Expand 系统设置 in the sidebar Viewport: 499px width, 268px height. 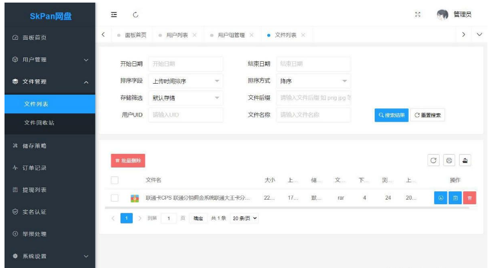(50, 256)
